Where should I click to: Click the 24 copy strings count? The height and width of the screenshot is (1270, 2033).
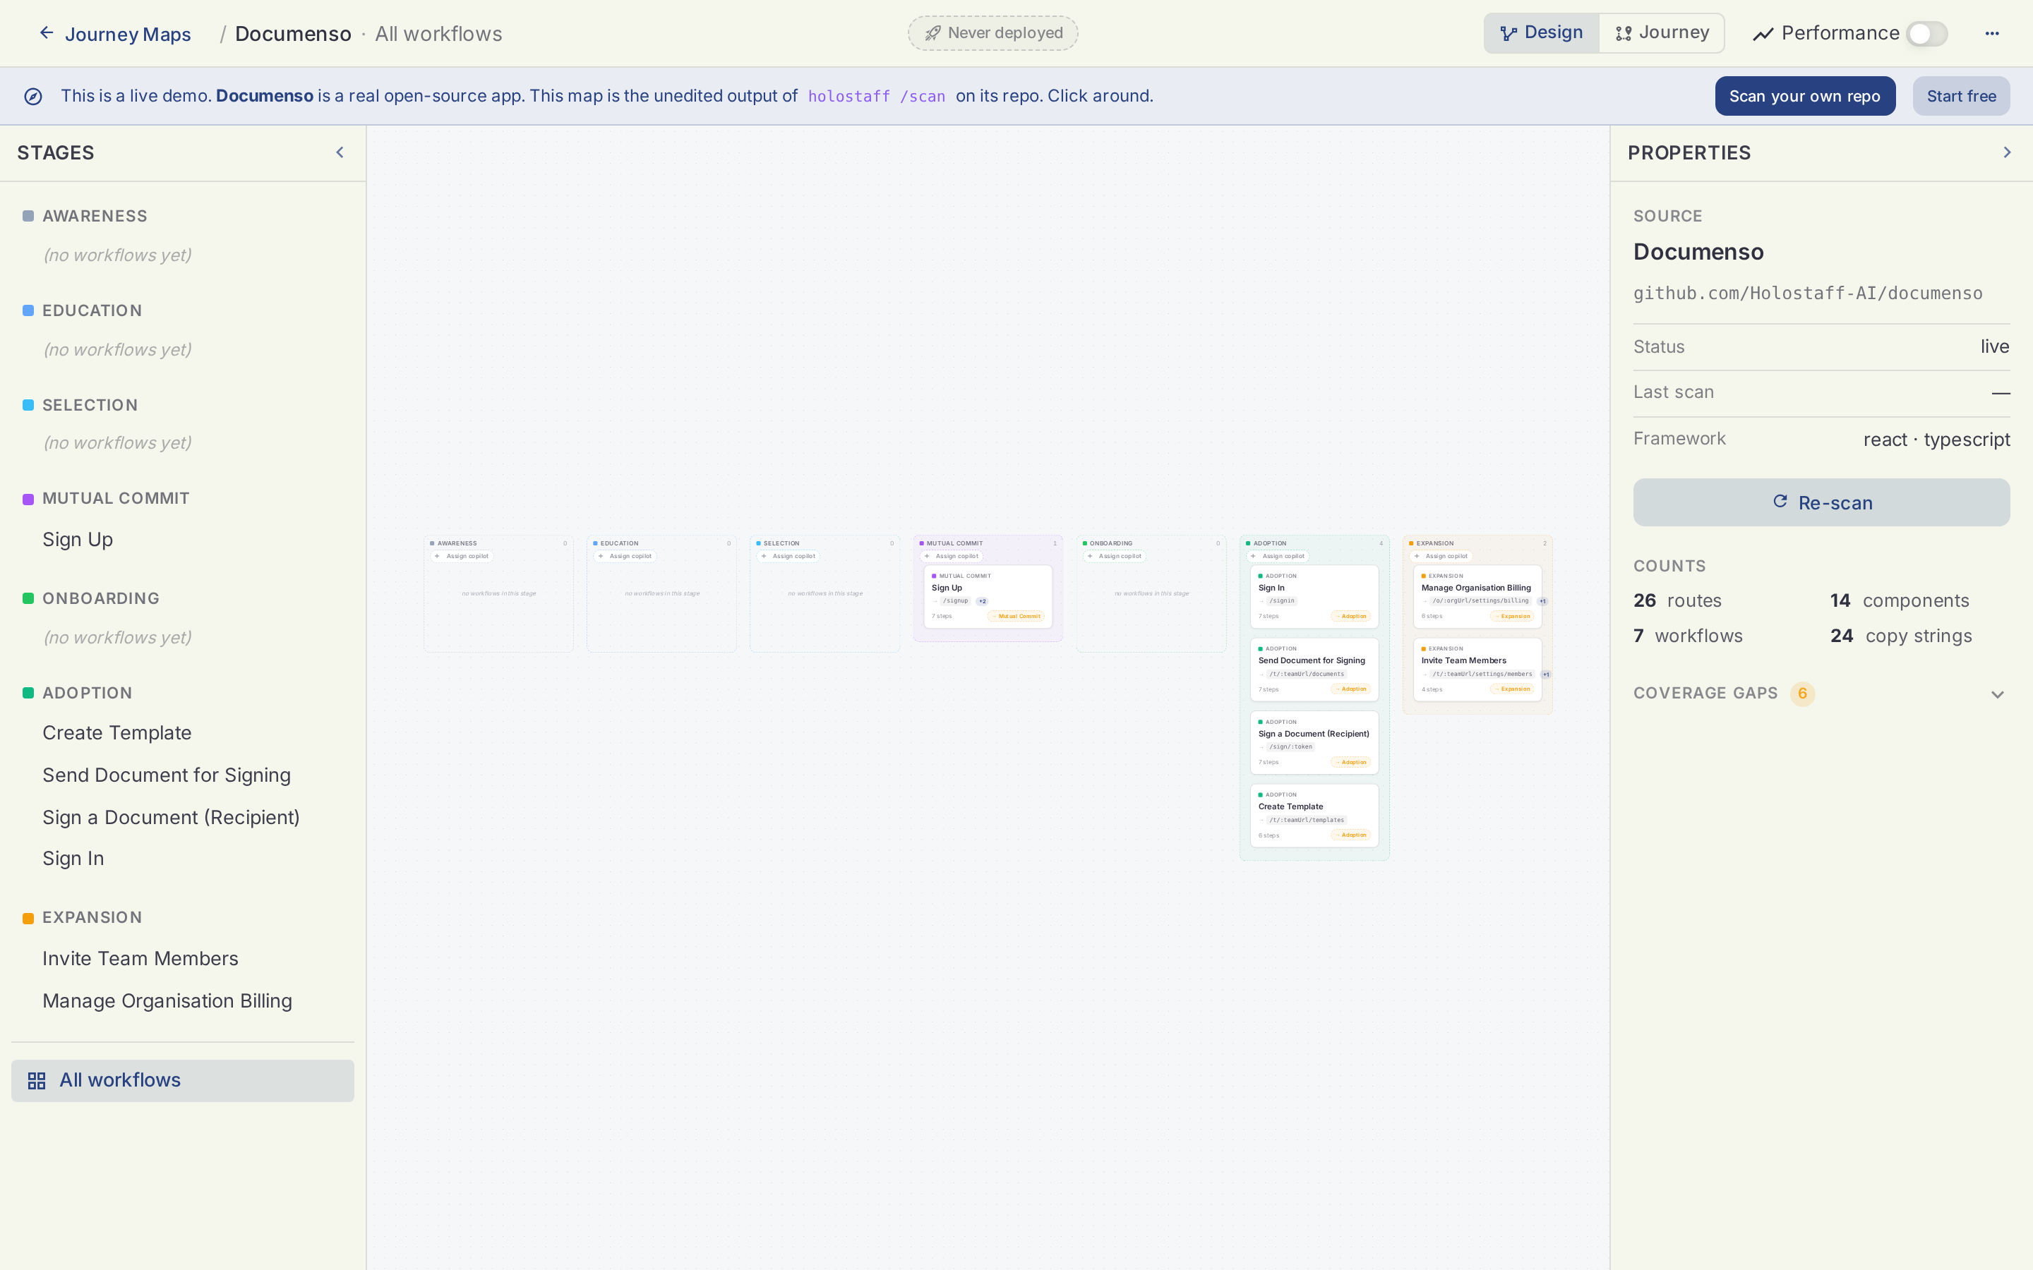pos(1901,636)
